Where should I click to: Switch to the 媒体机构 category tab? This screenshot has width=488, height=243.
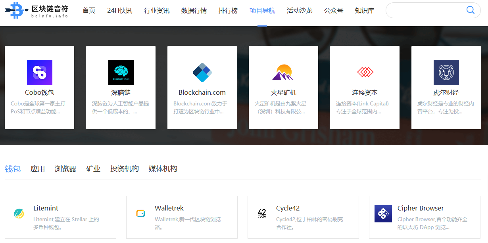click(x=163, y=169)
